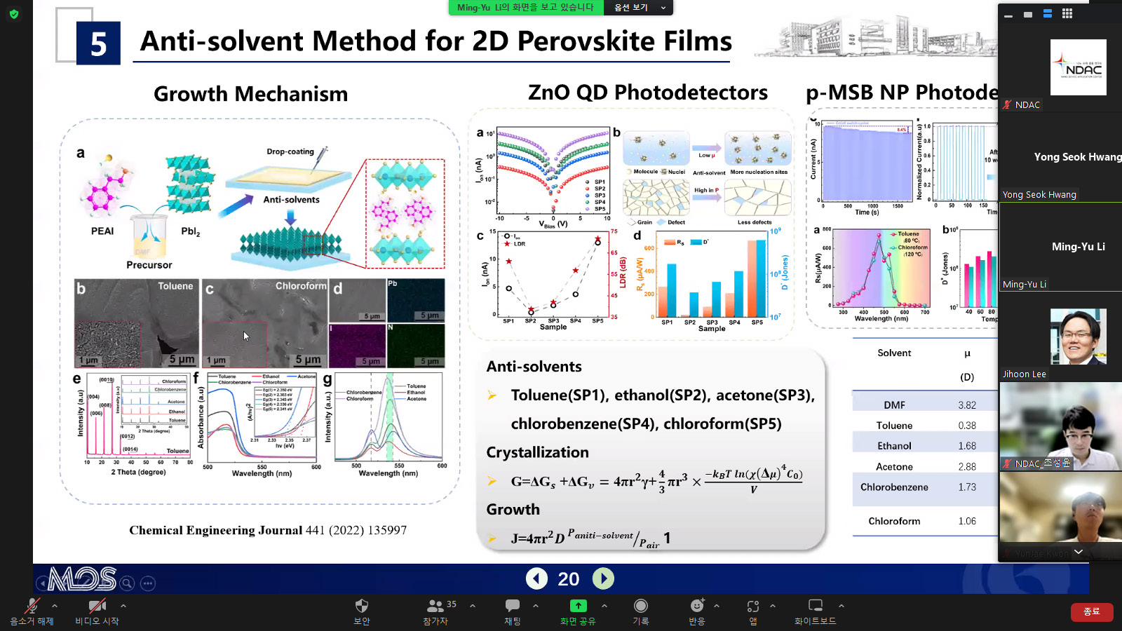Expand the caret next to 참가자 participants

pyautogui.click(x=473, y=606)
